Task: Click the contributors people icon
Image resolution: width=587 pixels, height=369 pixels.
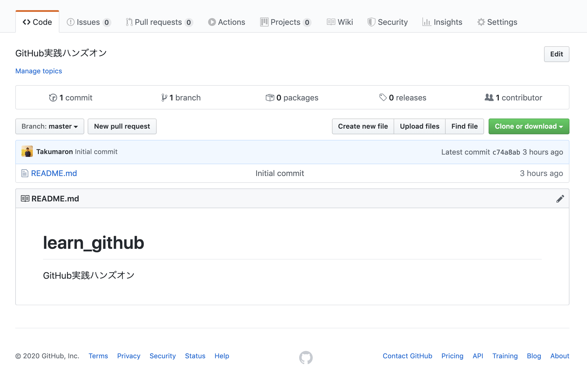Action: tap(489, 98)
